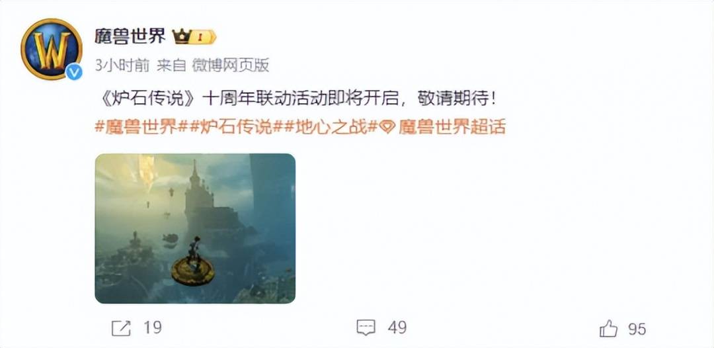The width and height of the screenshot is (714, 348).
Task: Click the like count 95
Action: pos(637,329)
